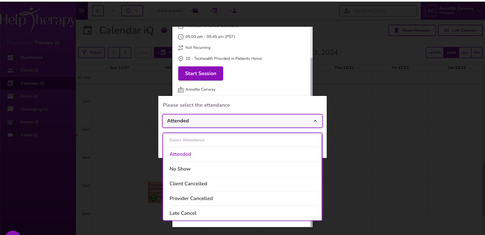Go forward with the right arrow button
Screen dimensions: 485x235
pos(112,11)
